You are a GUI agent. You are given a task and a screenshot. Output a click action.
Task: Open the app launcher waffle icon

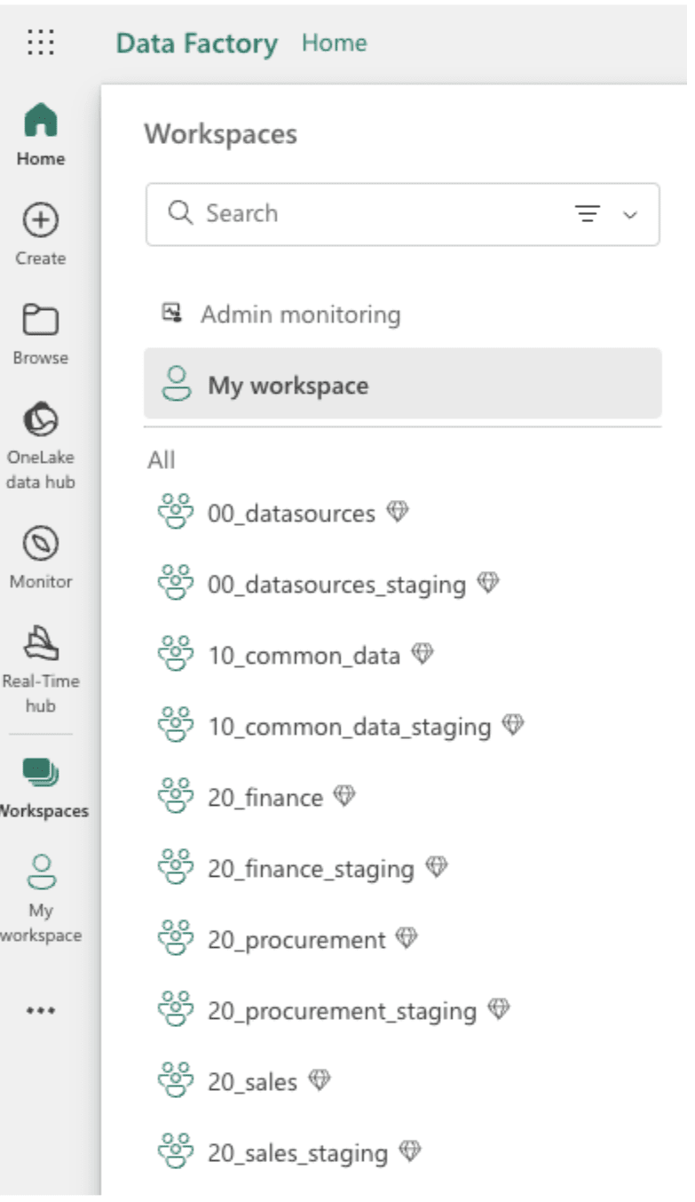(41, 42)
